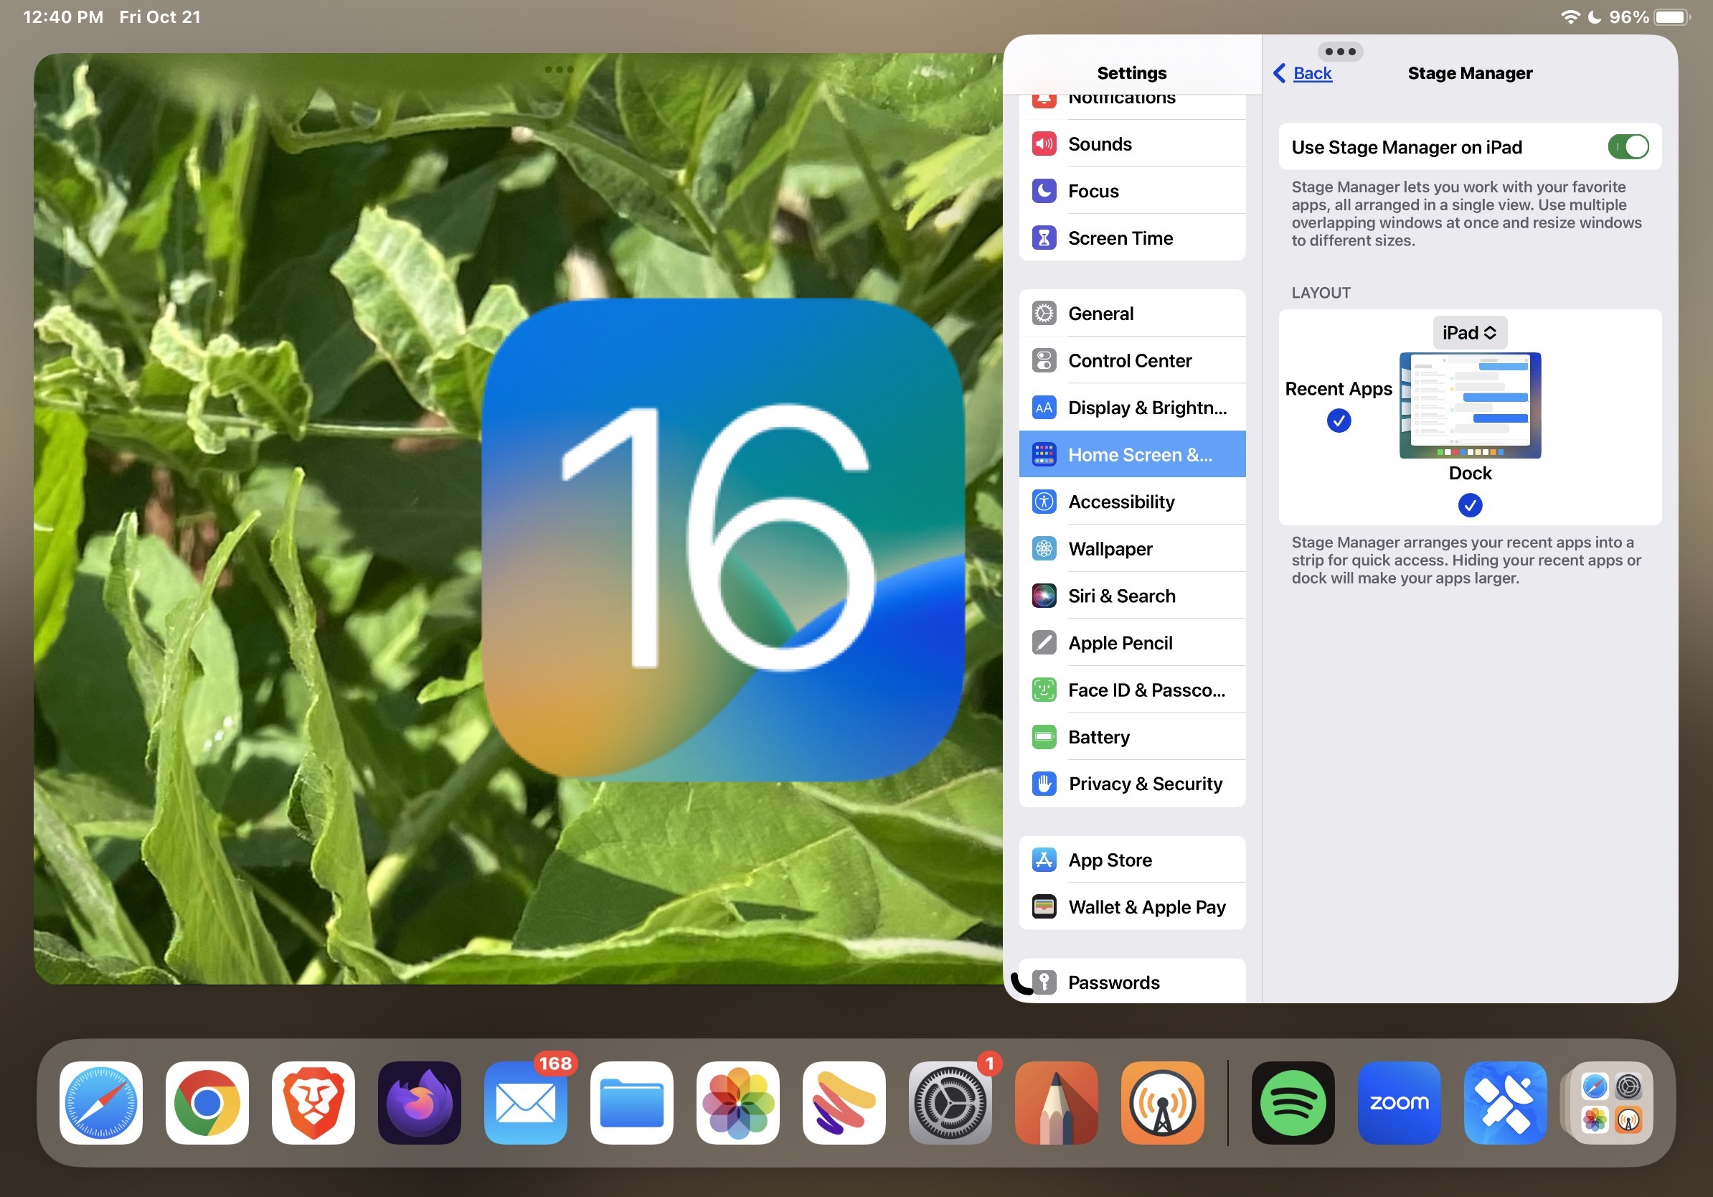Viewport: 1713px width, 1197px height.
Task: Open photo window three-dot multitasking menu
Action: coord(559,70)
